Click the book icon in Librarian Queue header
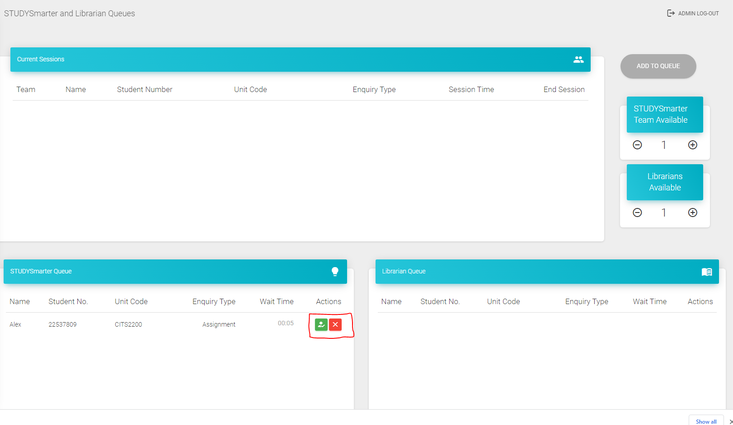Image resolution: width=733 pixels, height=425 pixels. click(x=706, y=272)
